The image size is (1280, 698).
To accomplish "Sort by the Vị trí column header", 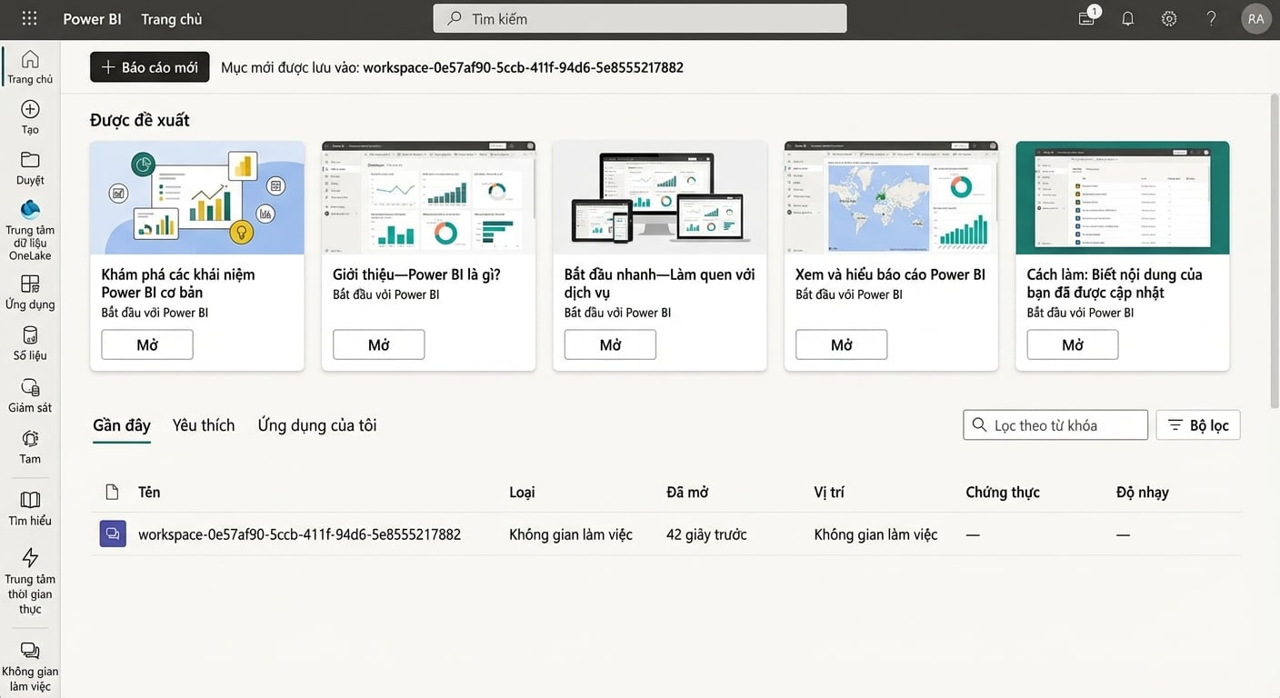I will pos(829,492).
